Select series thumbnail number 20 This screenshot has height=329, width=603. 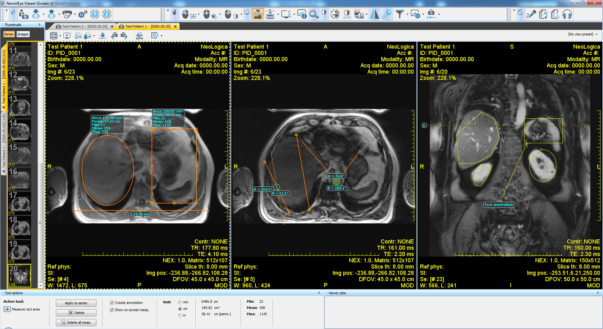[19, 276]
